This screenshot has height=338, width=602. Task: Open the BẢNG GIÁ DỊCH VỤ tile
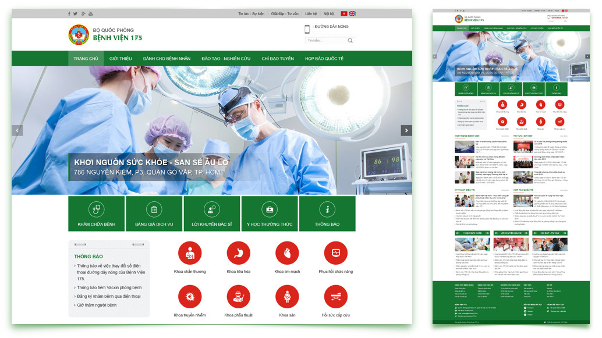coord(154,214)
